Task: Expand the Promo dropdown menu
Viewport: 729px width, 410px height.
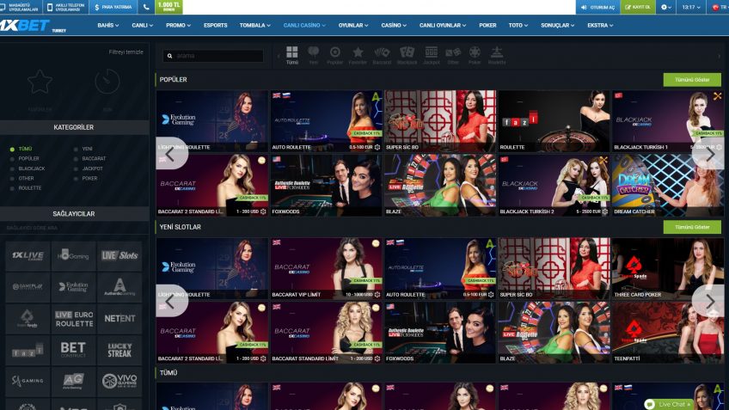Action: (178, 26)
